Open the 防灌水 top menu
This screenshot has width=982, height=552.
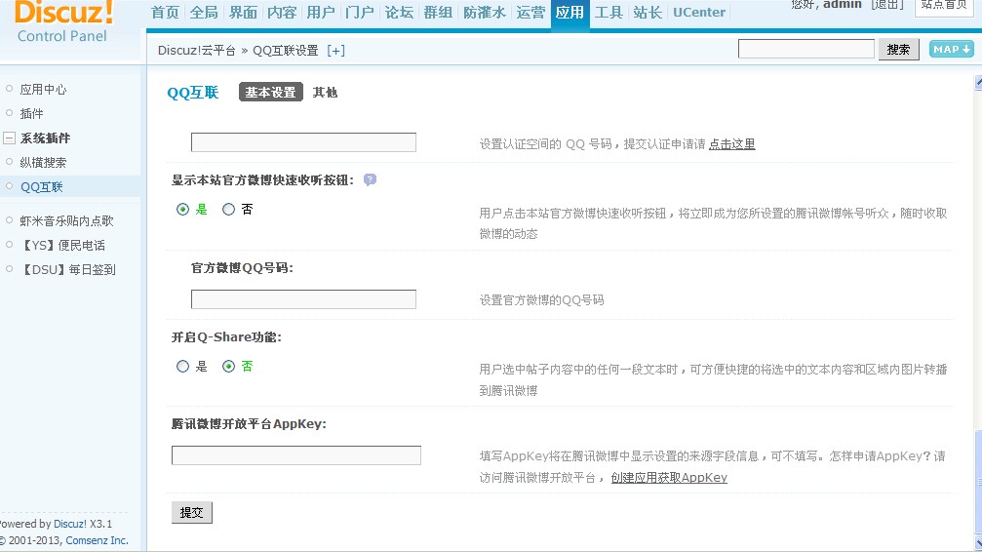pyautogui.click(x=484, y=13)
